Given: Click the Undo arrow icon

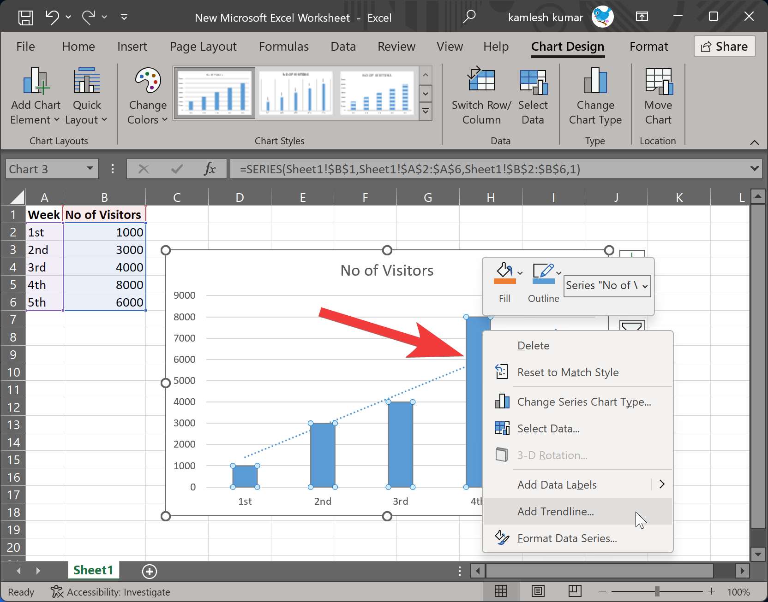Looking at the screenshot, I should tap(52, 18).
